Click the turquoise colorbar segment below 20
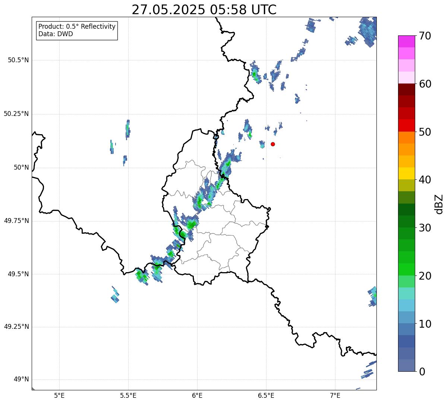Viewport: 448px width, 403px height. (x=406, y=293)
